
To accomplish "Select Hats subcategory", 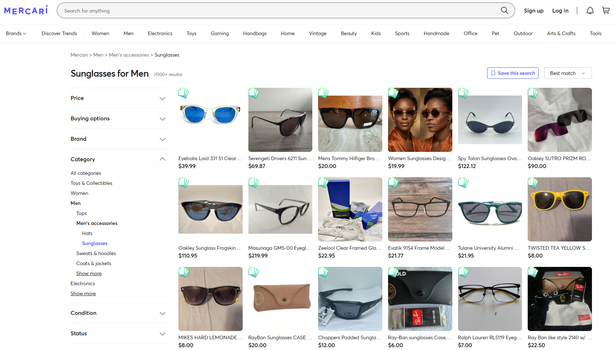I will tap(87, 233).
